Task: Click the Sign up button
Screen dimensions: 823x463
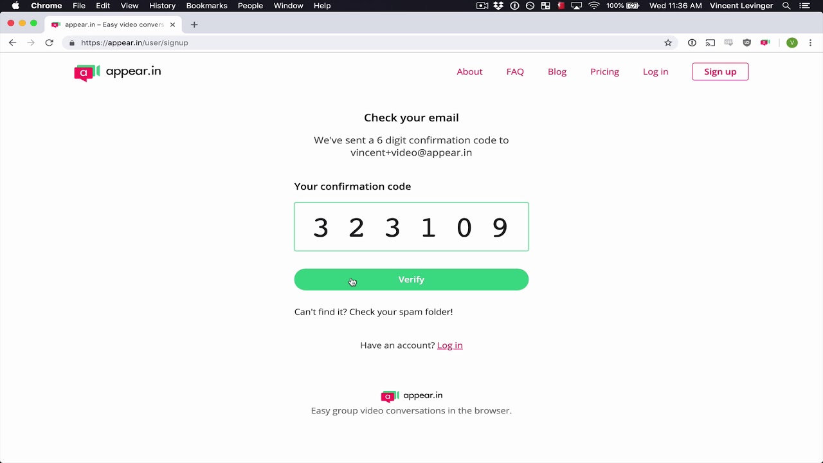Action: coord(720,71)
